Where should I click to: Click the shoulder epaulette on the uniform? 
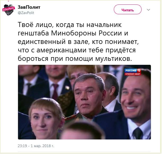point(72,117)
